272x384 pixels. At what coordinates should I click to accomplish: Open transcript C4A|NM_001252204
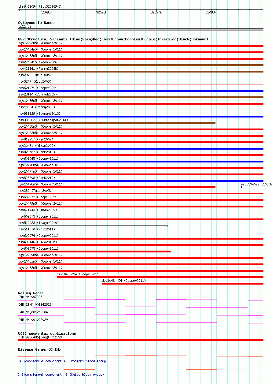point(33,312)
